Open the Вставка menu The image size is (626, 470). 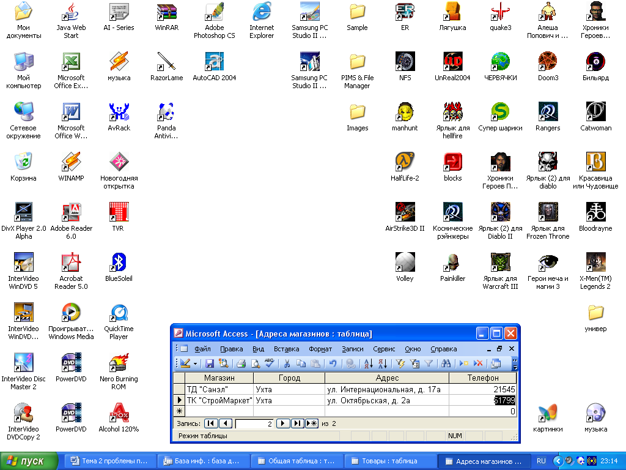286,349
